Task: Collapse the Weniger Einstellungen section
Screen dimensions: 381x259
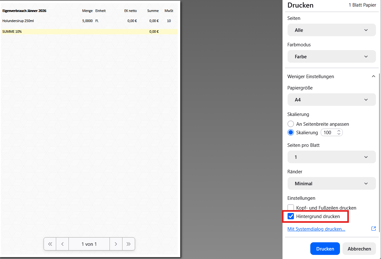Action: coord(373,77)
